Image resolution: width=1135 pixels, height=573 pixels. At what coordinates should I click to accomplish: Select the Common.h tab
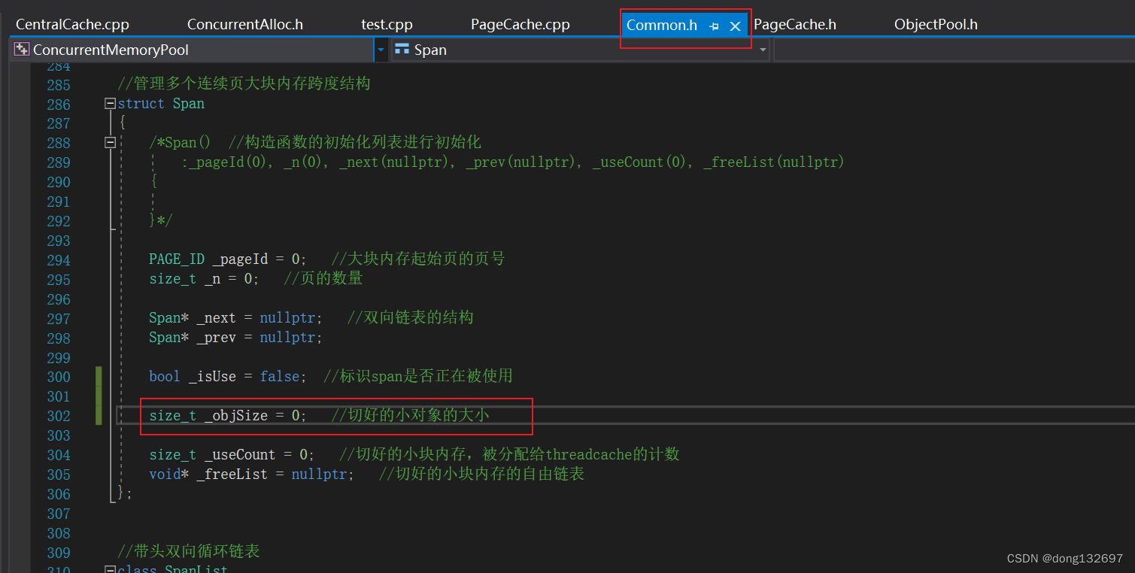coord(662,26)
